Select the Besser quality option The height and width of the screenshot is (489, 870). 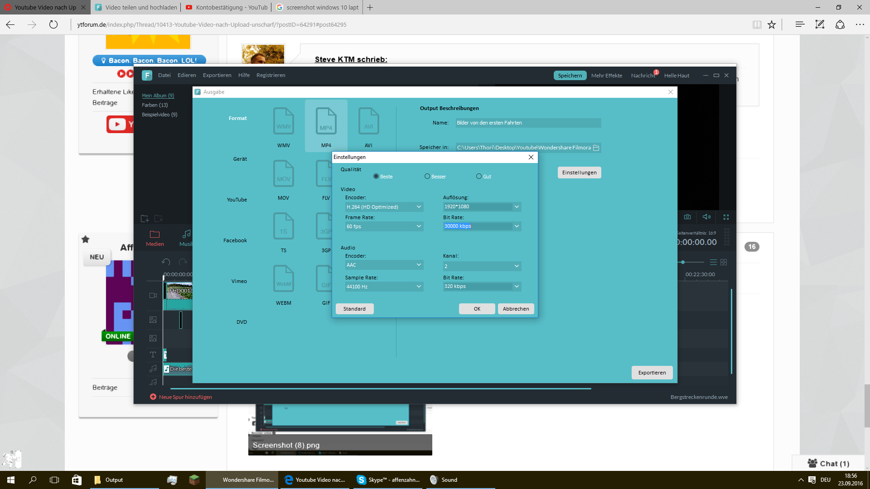pyautogui.click(x=427, y=177)
